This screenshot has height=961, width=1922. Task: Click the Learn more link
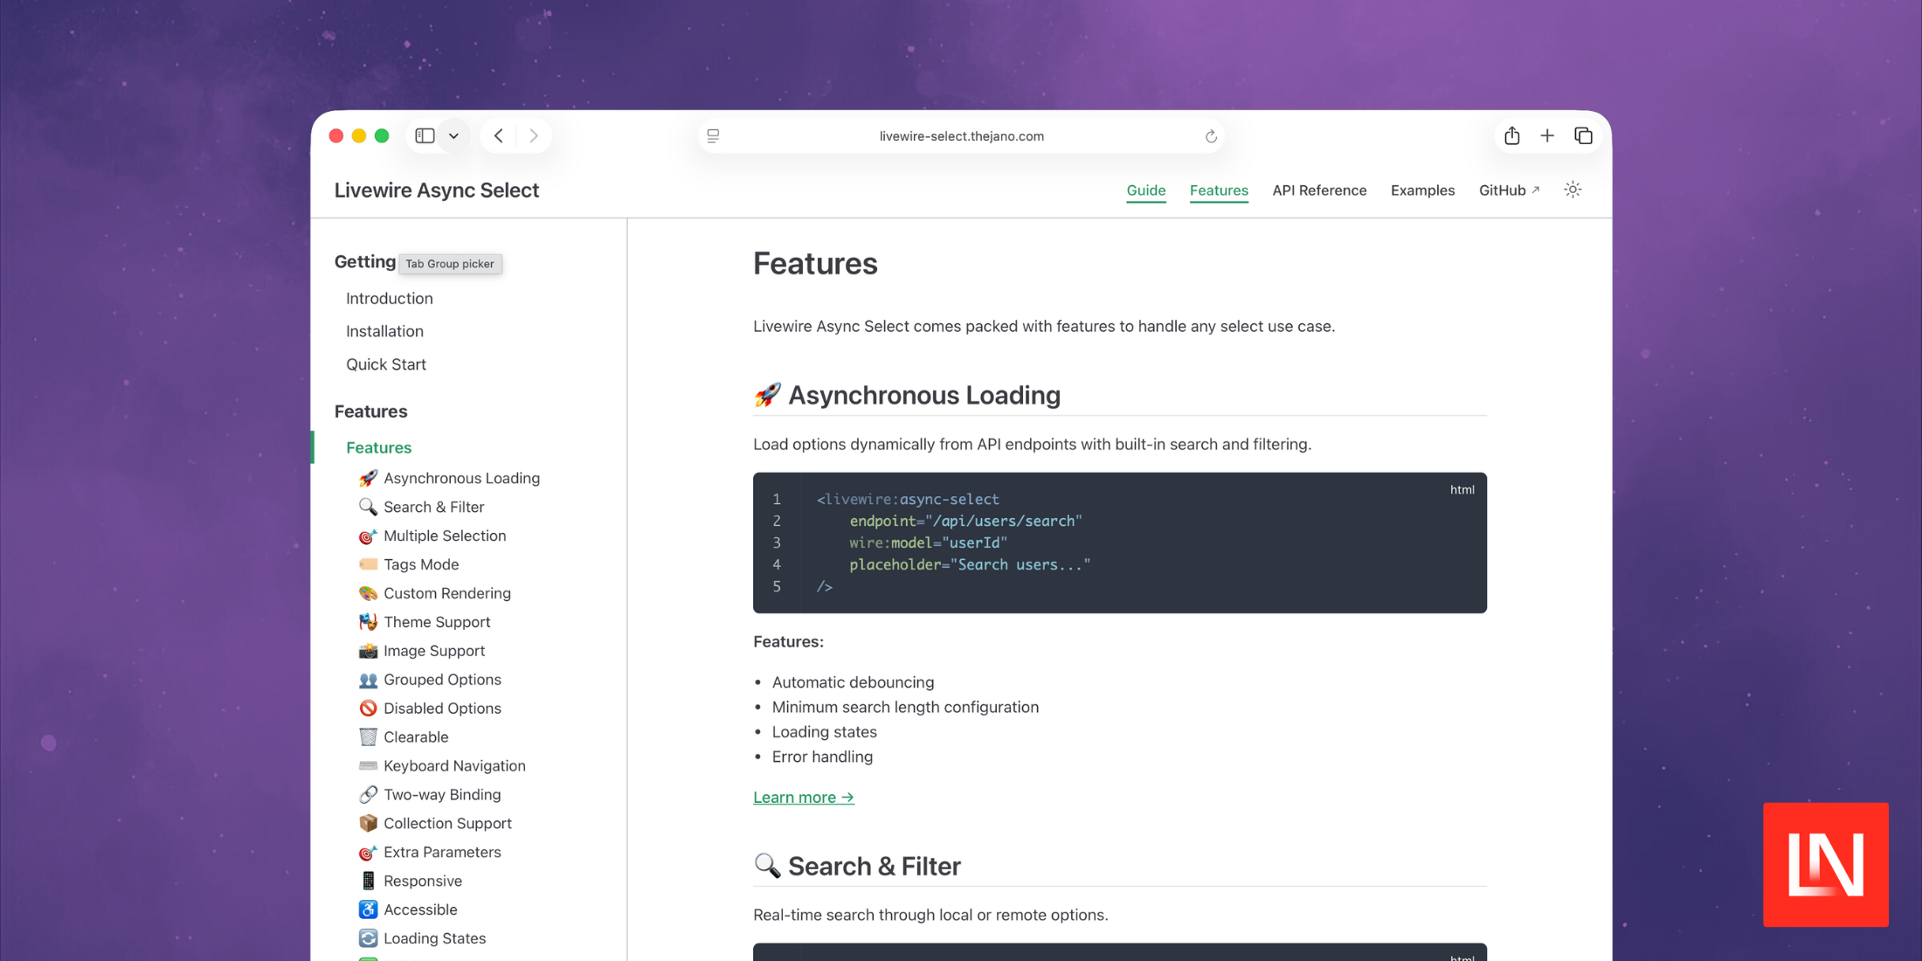803,797
